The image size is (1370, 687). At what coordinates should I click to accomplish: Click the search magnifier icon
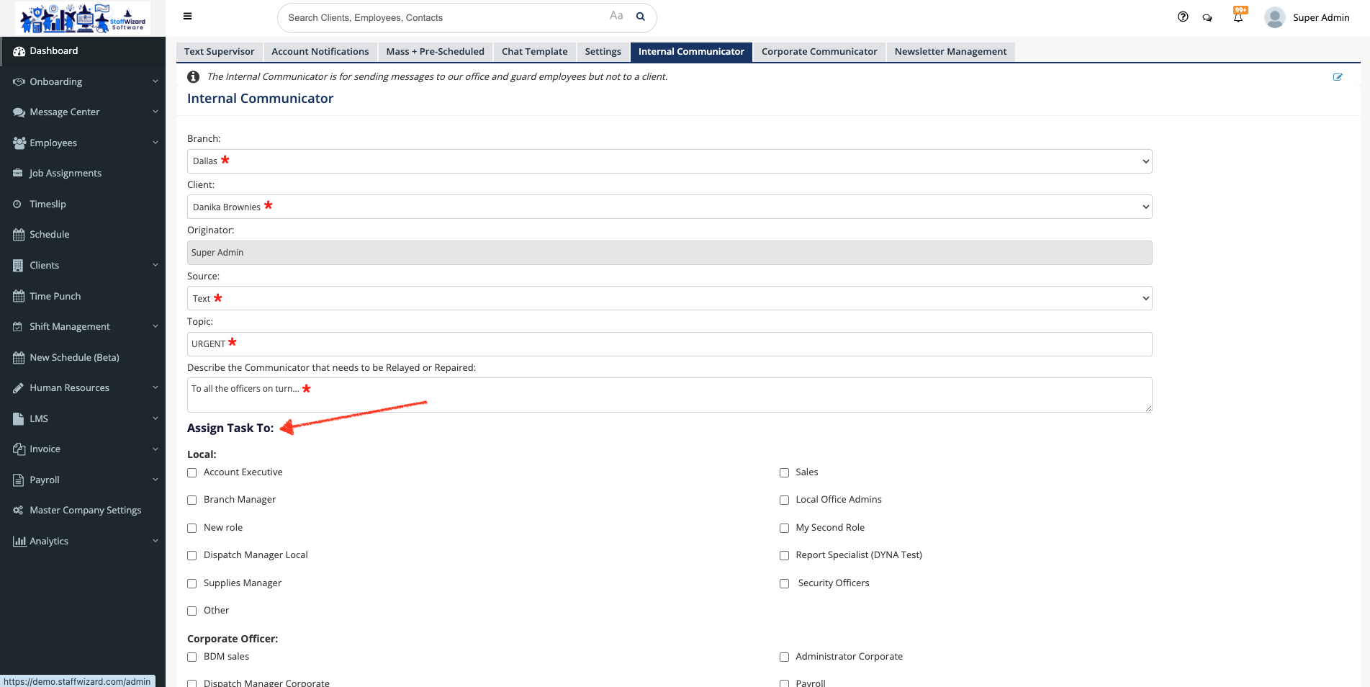coord(640,17)
